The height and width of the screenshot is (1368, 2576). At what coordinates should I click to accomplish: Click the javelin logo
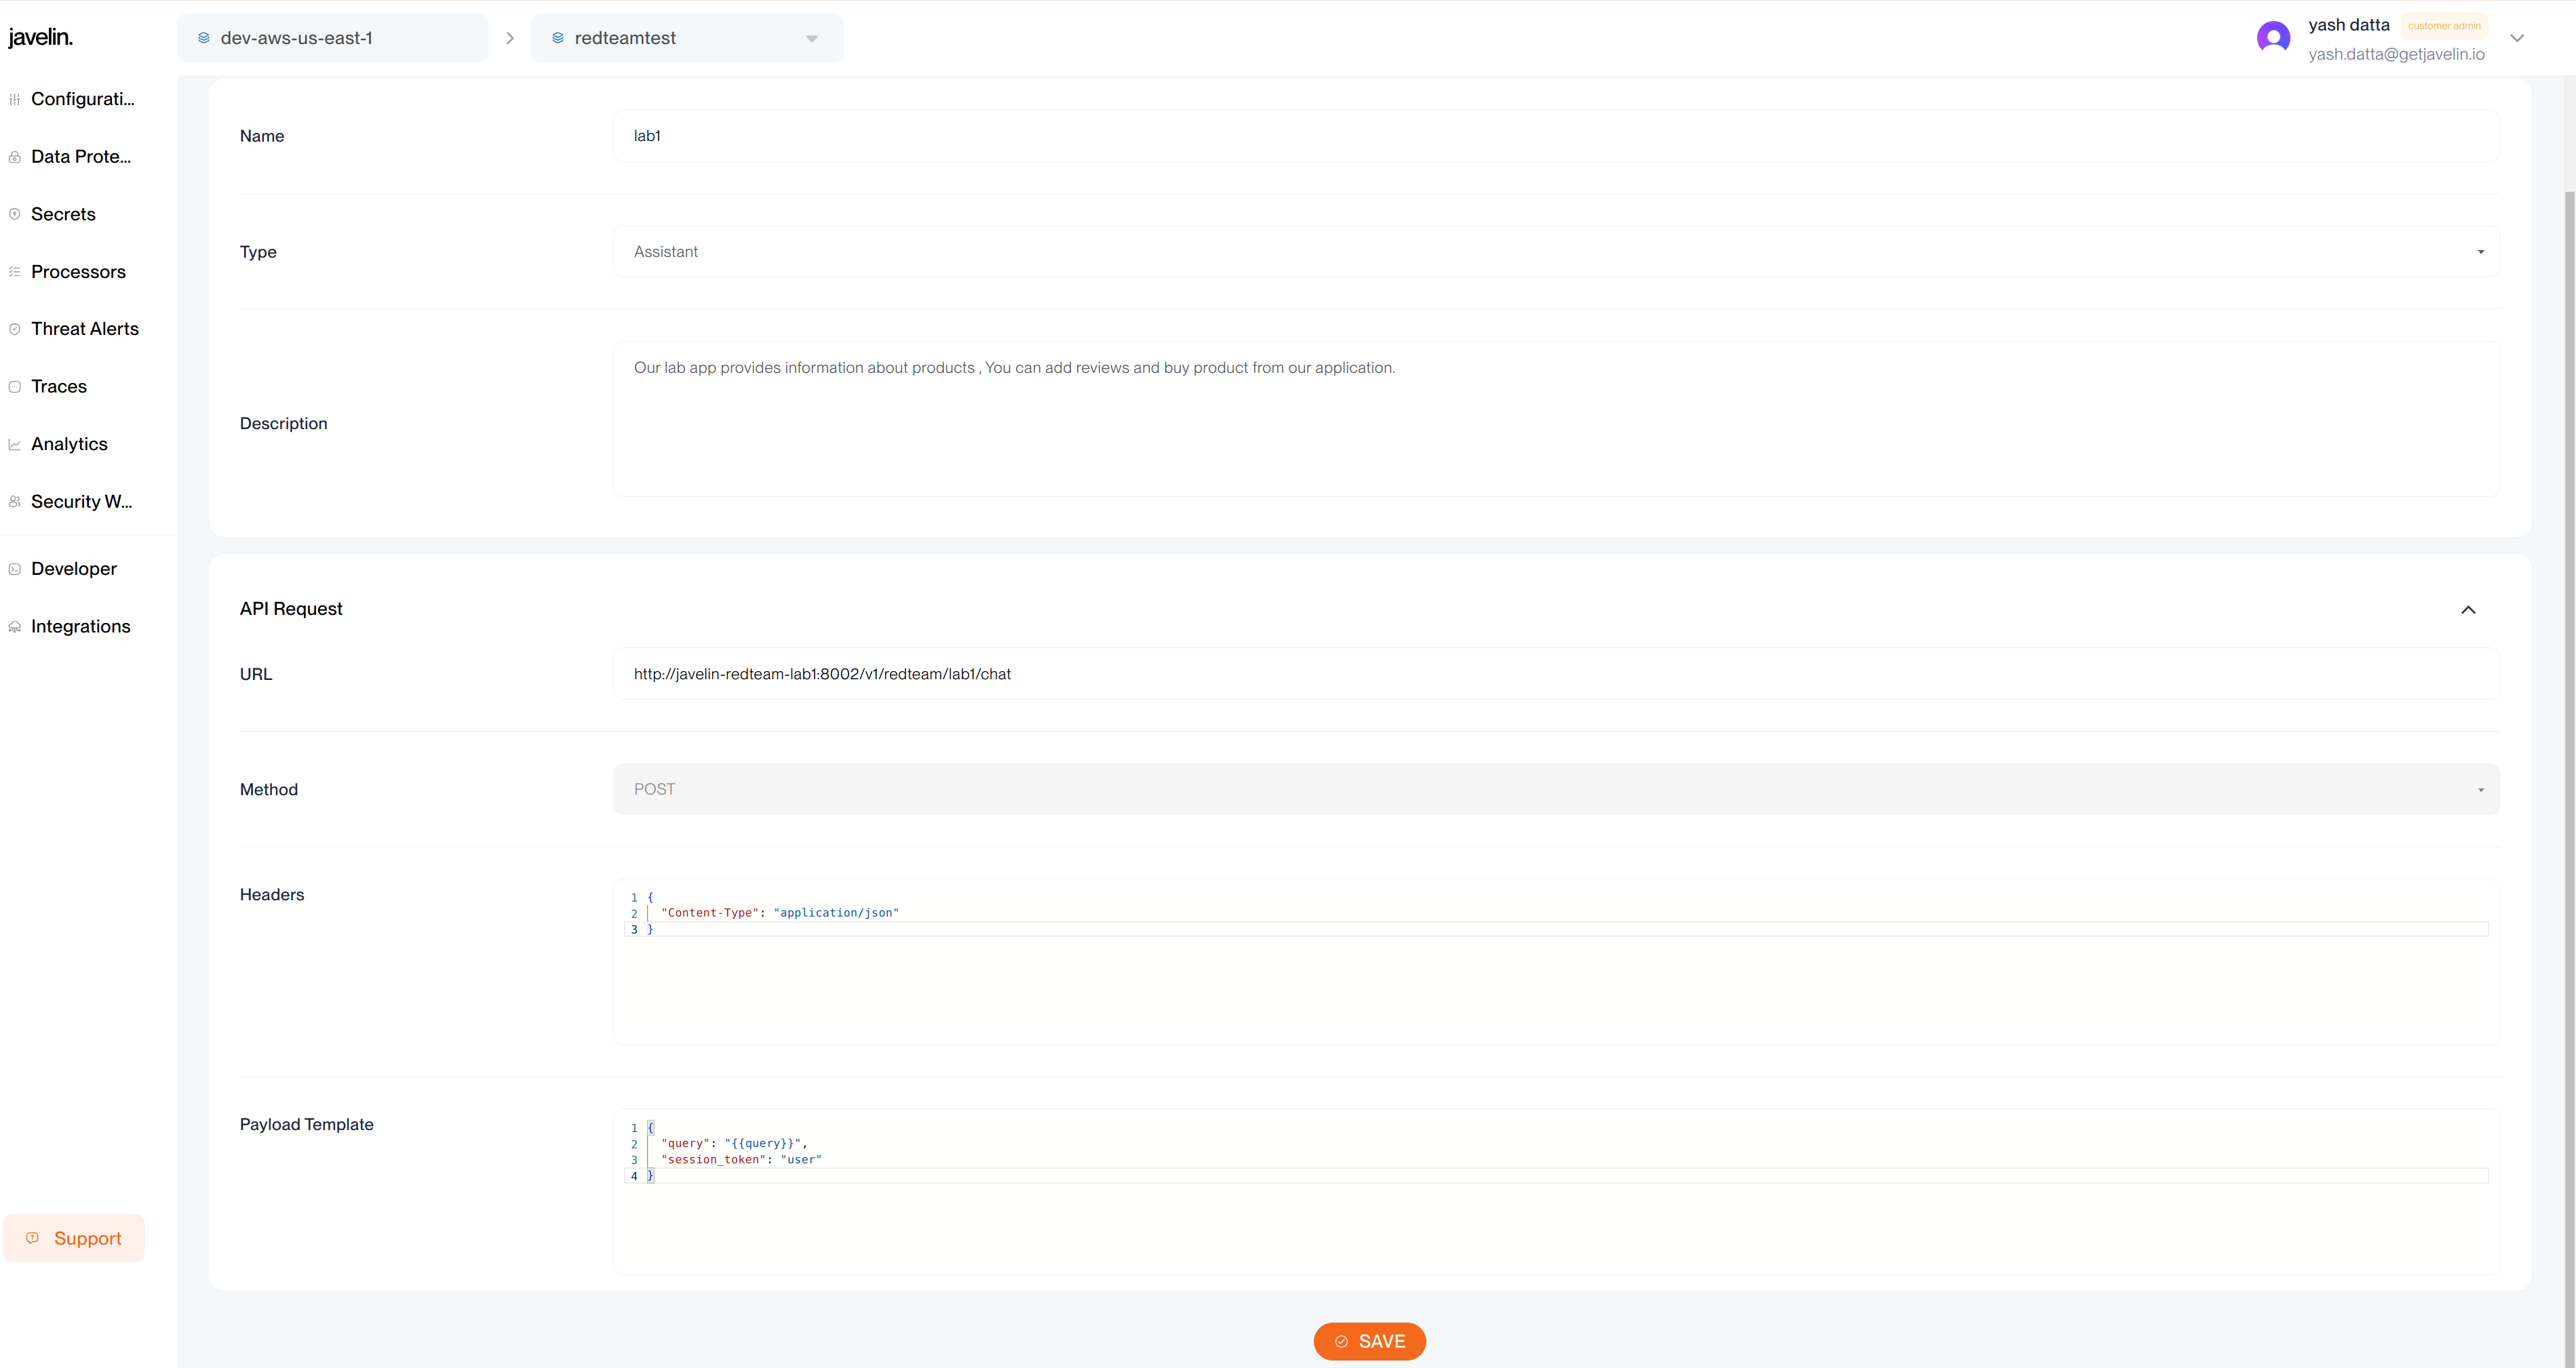(40, 38)
